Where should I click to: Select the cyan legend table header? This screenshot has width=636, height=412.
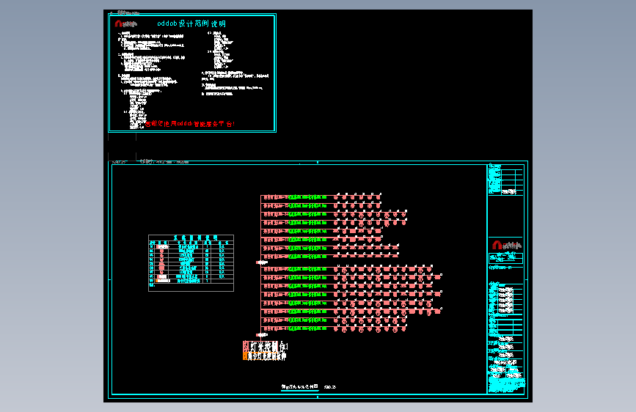[x=196, y=238]
